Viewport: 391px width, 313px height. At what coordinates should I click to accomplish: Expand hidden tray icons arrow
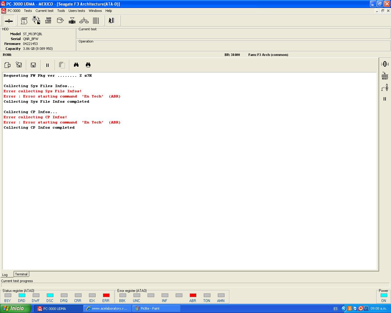click(344, 309)
